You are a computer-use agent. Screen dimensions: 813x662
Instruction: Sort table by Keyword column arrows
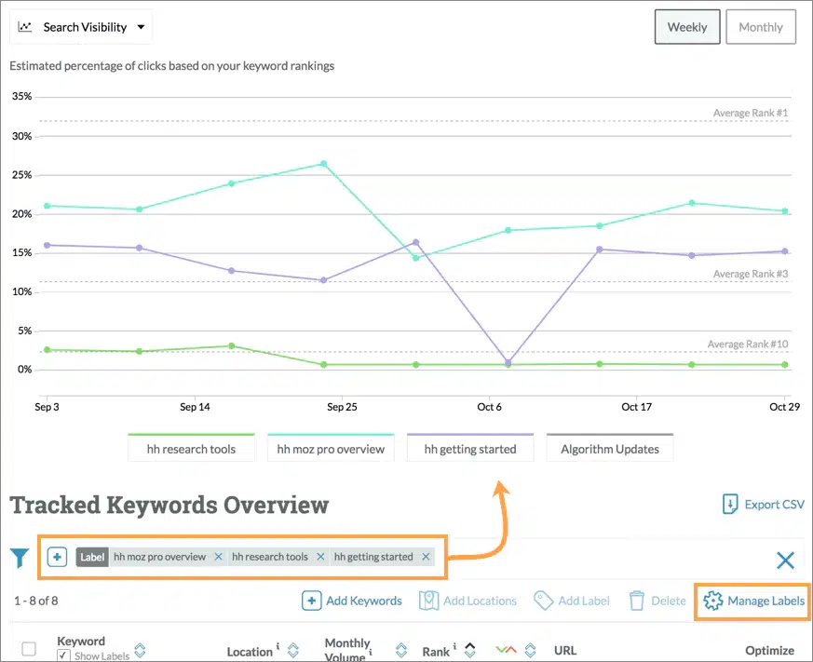pos(140,649)
